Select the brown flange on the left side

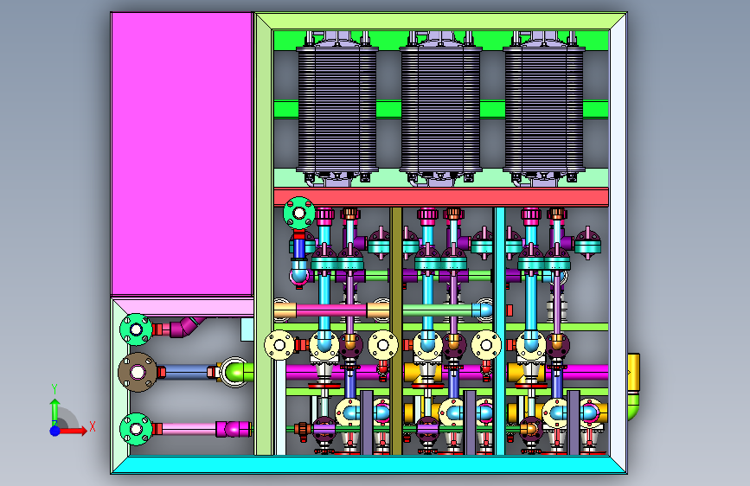[138, 372]
